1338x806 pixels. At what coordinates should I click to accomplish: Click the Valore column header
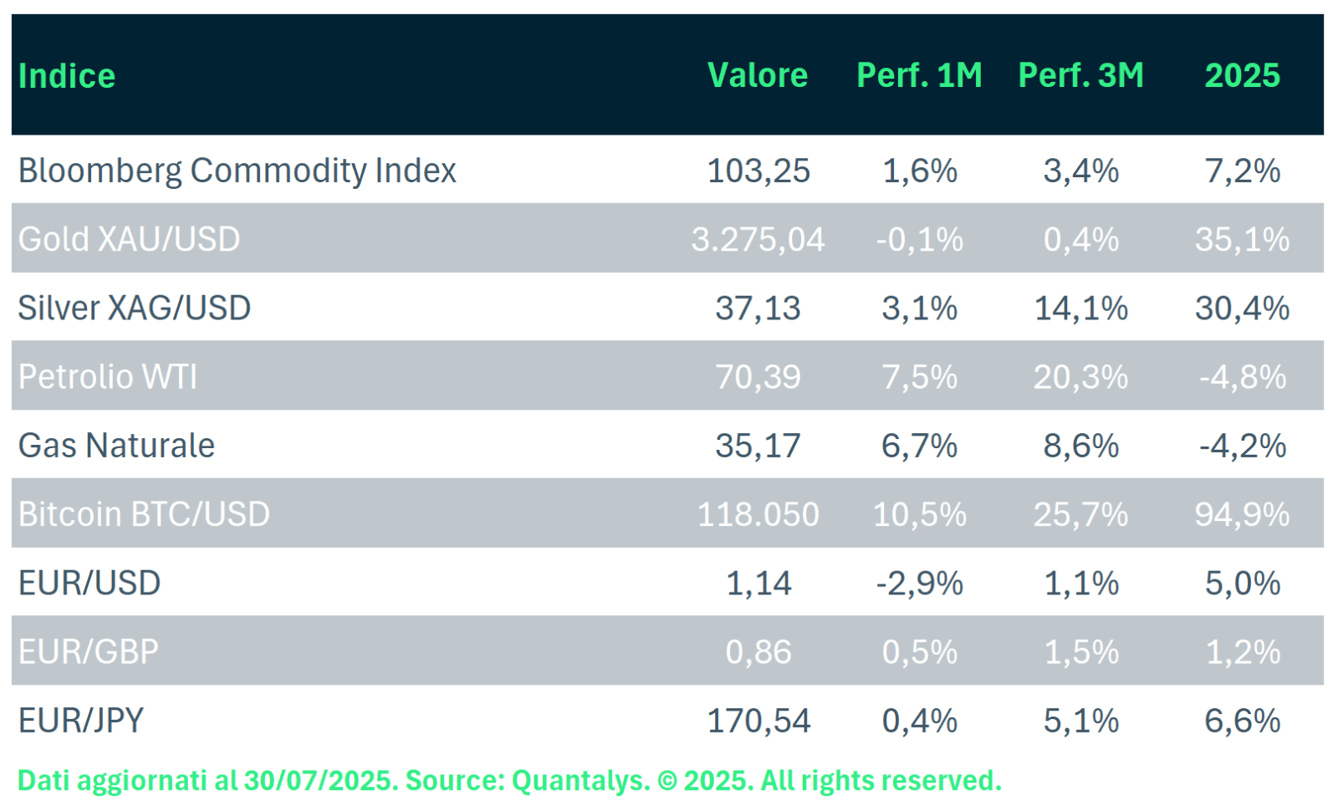coord(758,75)
